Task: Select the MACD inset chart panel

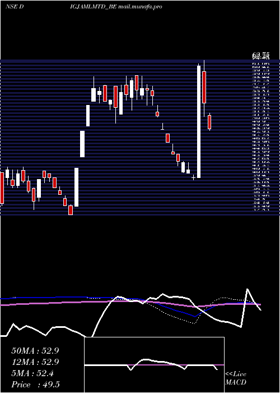Action: pyautogui.click(x=154, y=365)
